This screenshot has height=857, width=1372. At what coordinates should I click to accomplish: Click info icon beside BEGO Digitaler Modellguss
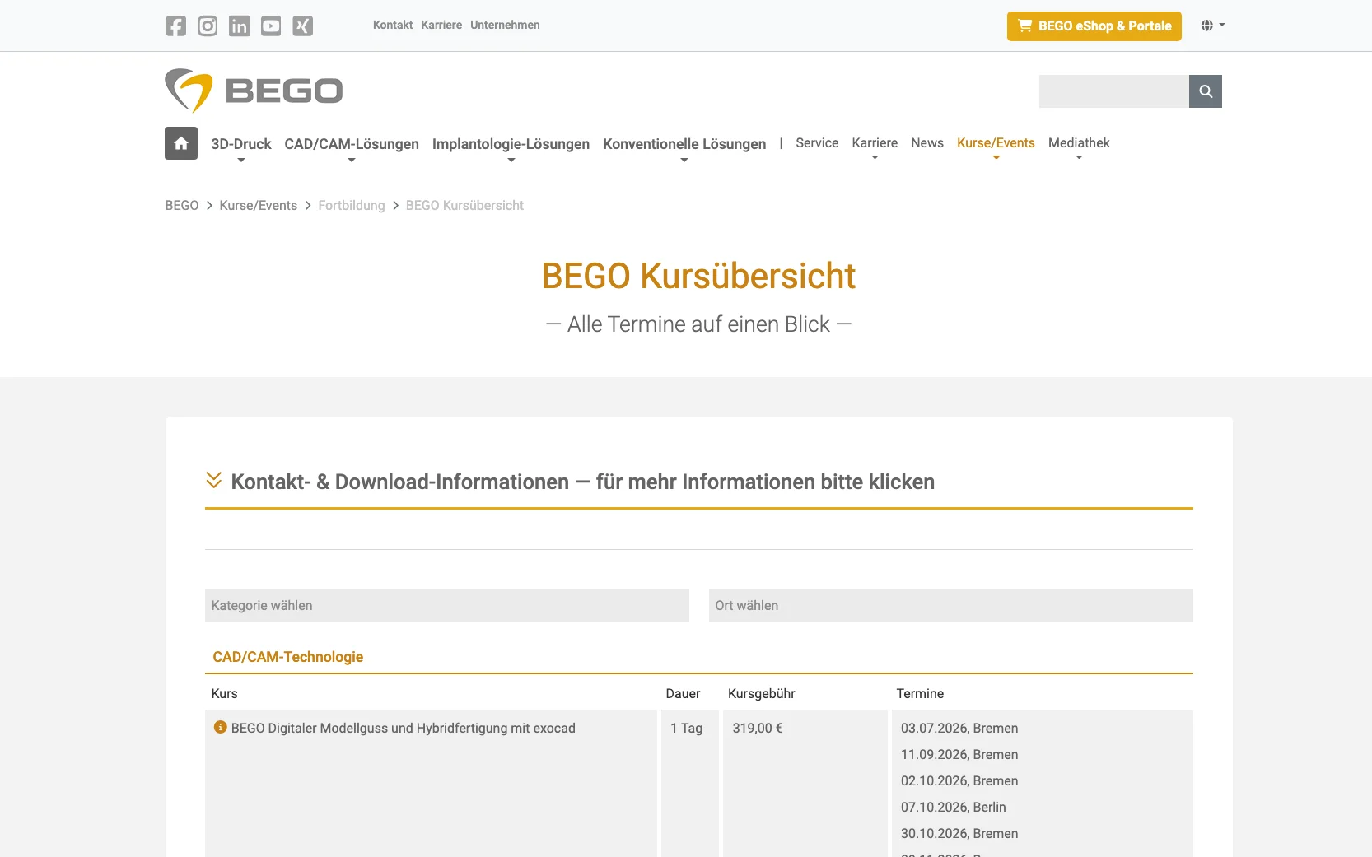pos(220,727)
